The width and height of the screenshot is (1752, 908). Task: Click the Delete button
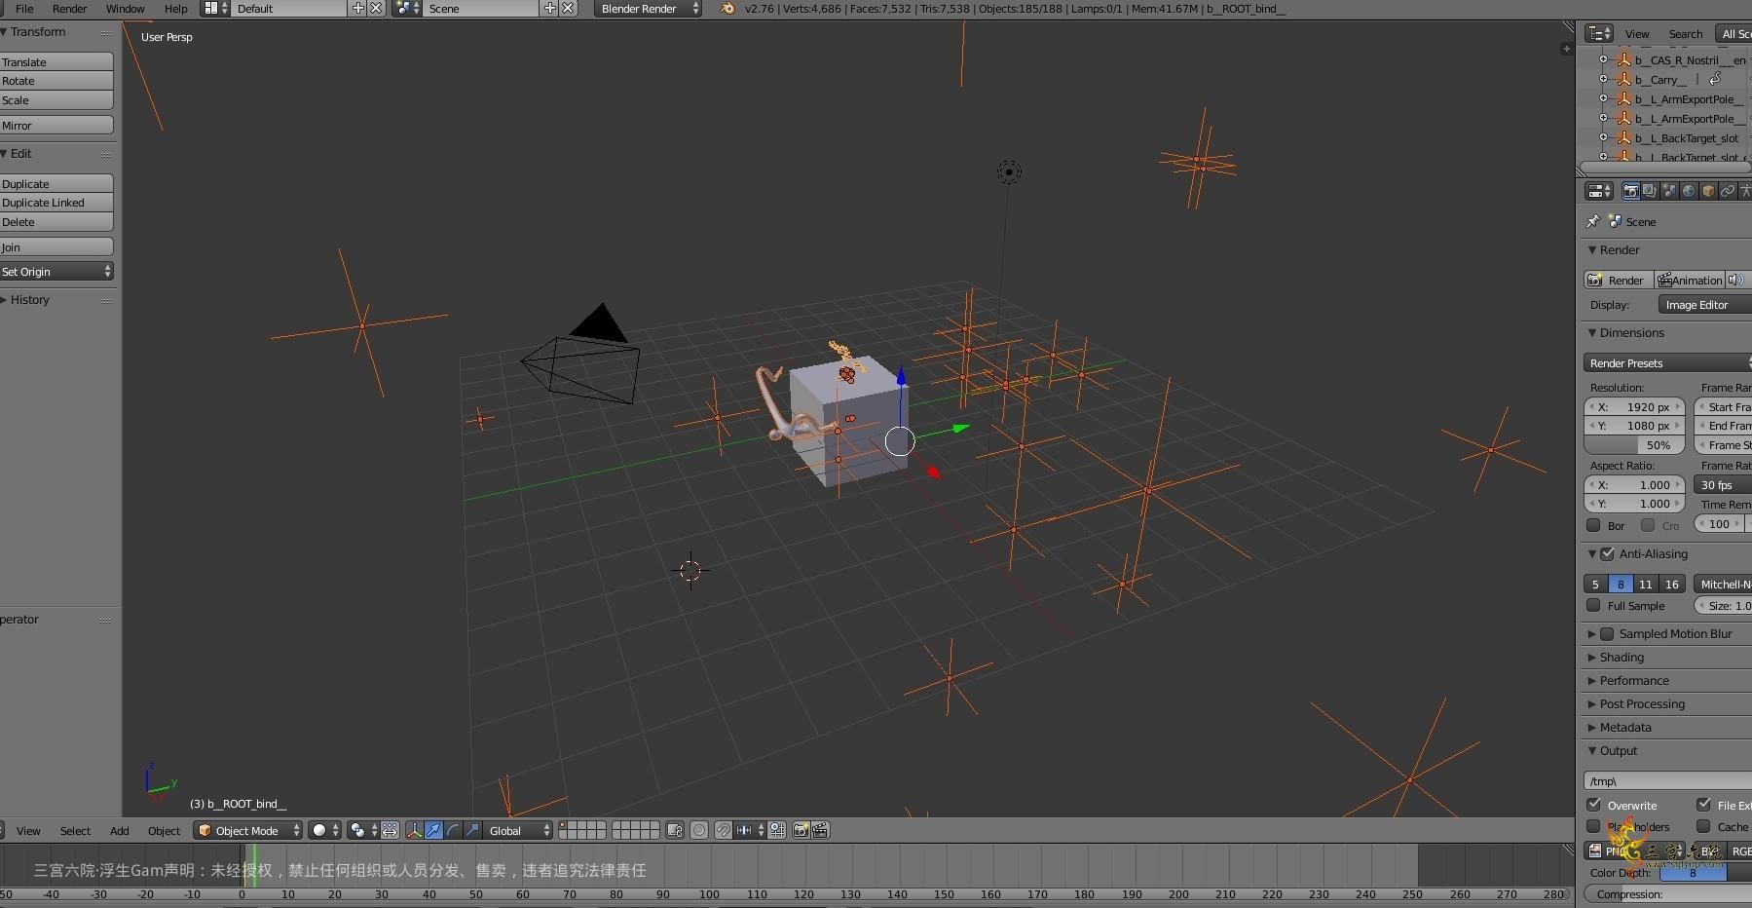56,222
